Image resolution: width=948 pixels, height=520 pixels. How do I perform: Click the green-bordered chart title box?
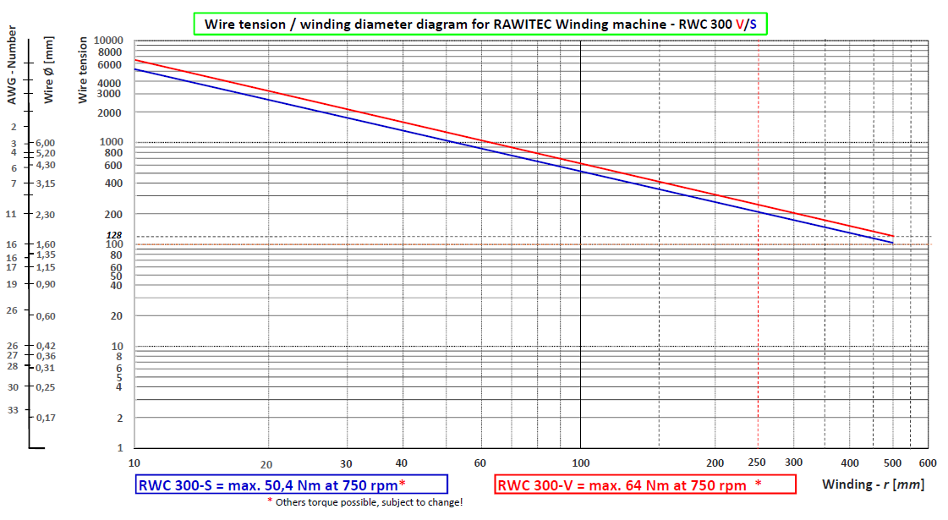(x=480, y=25)
